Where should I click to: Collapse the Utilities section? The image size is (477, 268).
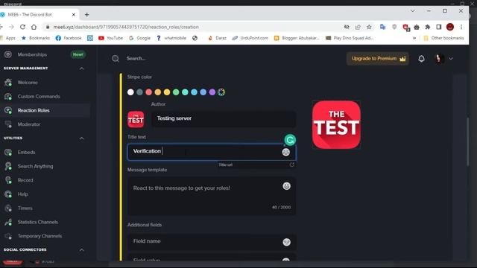point(81,138)
